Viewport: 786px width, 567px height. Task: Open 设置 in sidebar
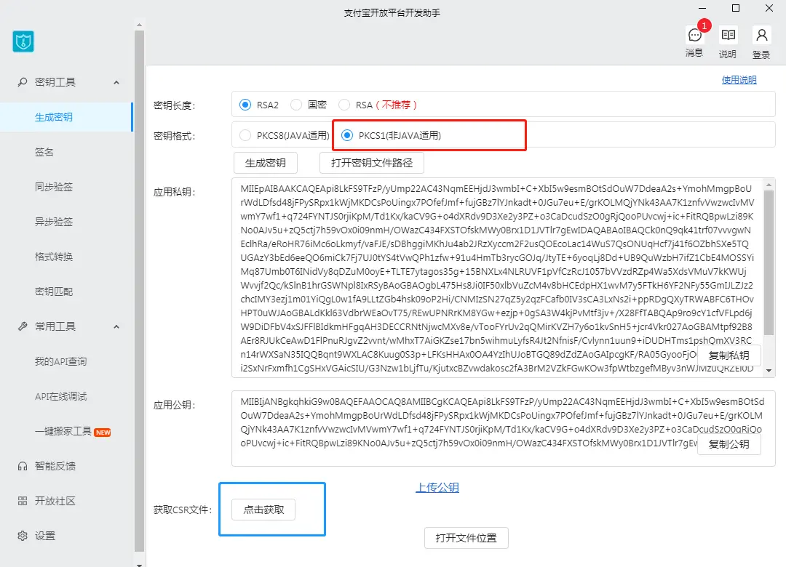click(x=45, y=536)
